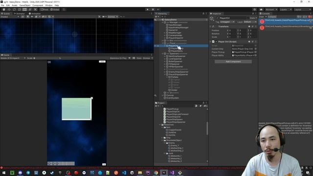Viewport: 313px width, 176px height.
Task: Expand JunkSpawner in Hierarchy
Action: pos(165,59)
